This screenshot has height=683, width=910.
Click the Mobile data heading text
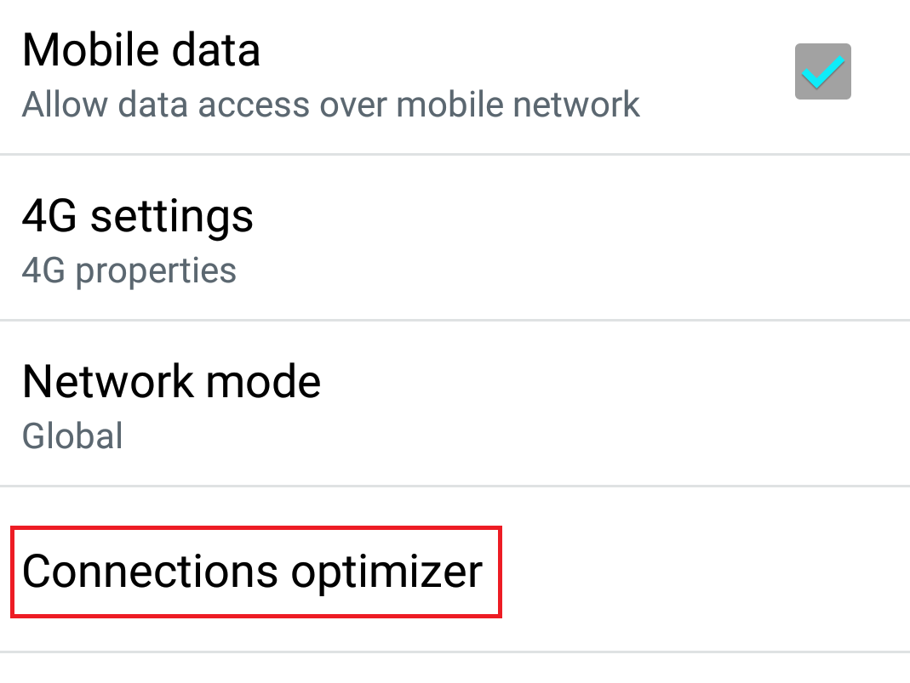coord(141,49)
